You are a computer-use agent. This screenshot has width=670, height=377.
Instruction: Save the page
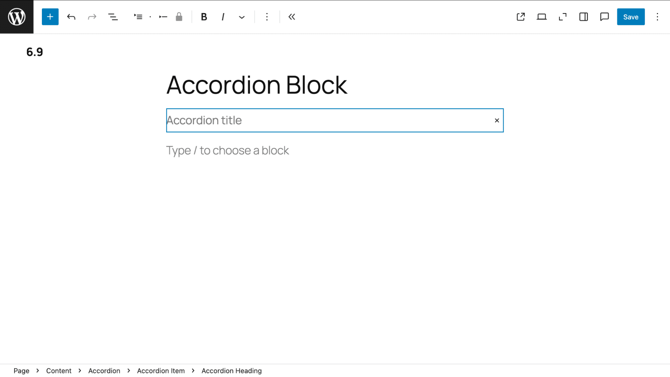tap(630, 17)
